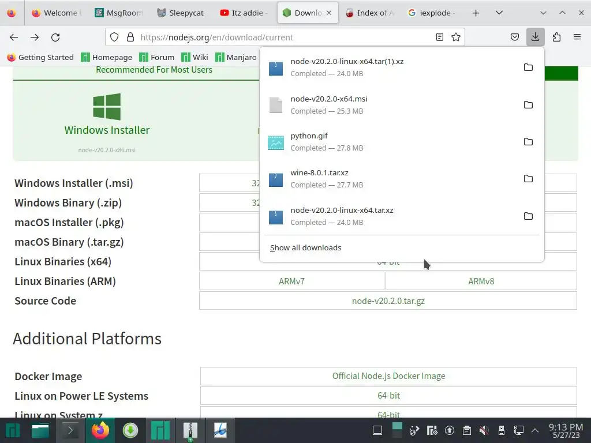Close the Download tab
This screenshot has height=443, width=591.
point(329,13)
